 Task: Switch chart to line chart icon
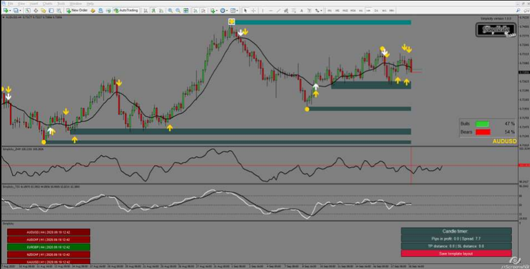pos(161,11)
